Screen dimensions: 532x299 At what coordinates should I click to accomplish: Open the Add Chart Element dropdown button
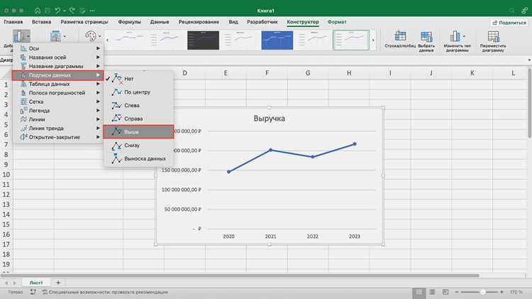pyautogui.click(x=21, y=36)
